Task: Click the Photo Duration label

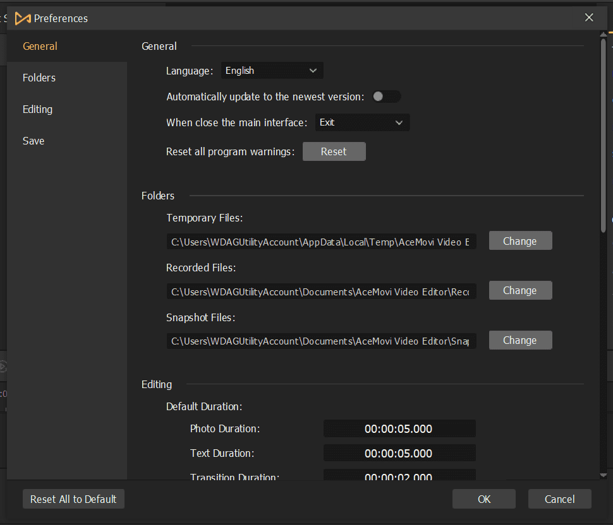Action: tap(225, 428)
